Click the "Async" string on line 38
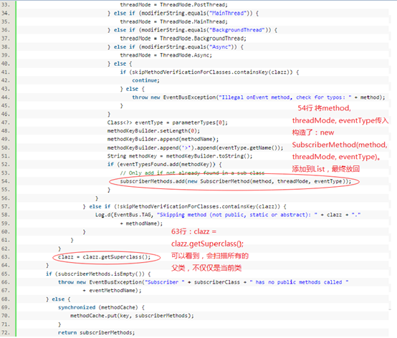The image size is (397, 338). coord(221,47)
